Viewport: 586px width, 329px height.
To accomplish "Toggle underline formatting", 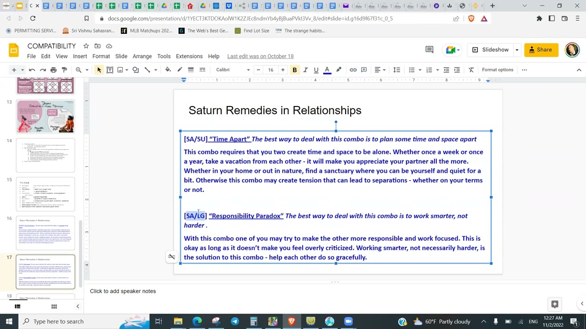I will (316, 70).
